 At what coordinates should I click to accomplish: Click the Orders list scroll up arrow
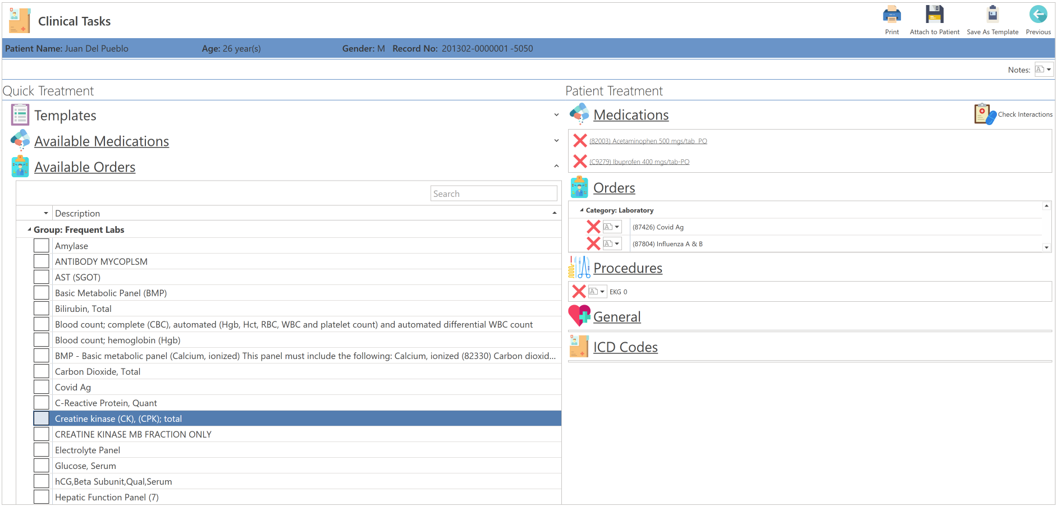[x=1046, y=206]
